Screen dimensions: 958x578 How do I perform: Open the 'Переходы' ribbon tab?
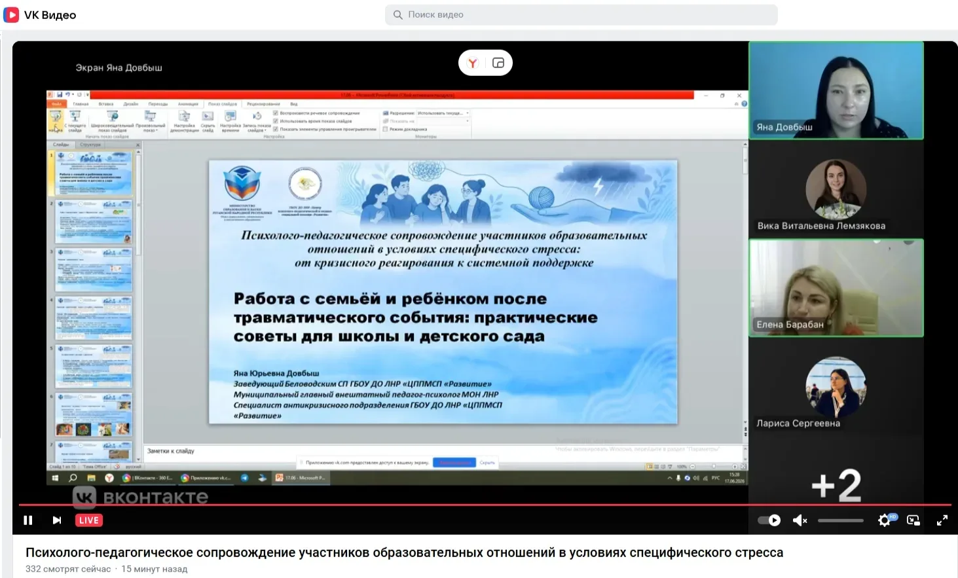pyautogui.click(x=158, y=104)
